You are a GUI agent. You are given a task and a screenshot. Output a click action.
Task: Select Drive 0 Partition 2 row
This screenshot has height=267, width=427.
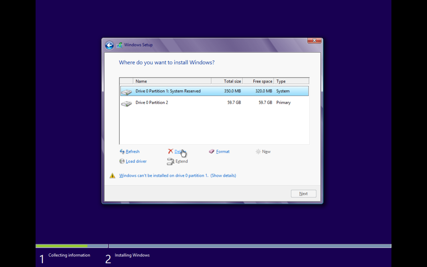coord(214,103)
